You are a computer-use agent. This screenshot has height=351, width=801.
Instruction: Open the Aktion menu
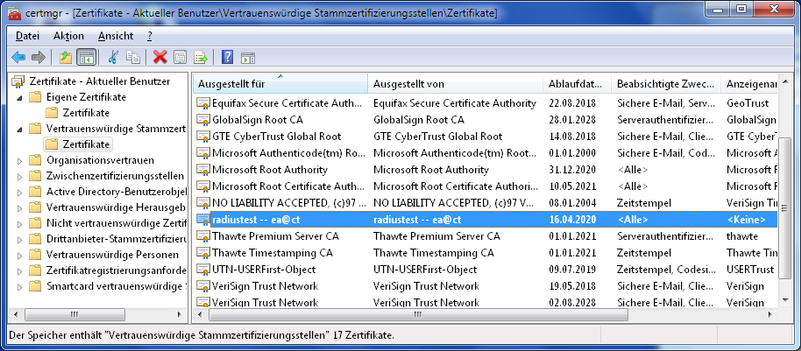click(x=68, y=36)
